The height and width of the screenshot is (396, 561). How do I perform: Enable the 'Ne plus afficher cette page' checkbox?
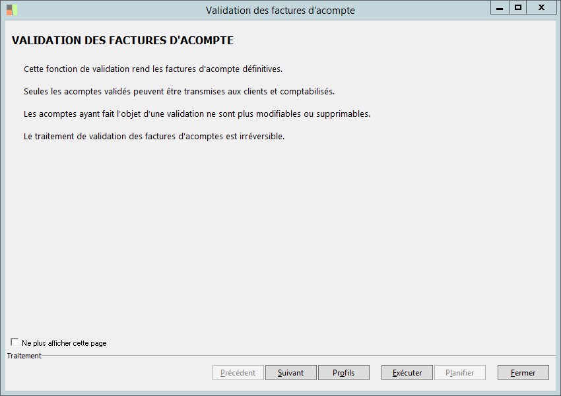15,343
